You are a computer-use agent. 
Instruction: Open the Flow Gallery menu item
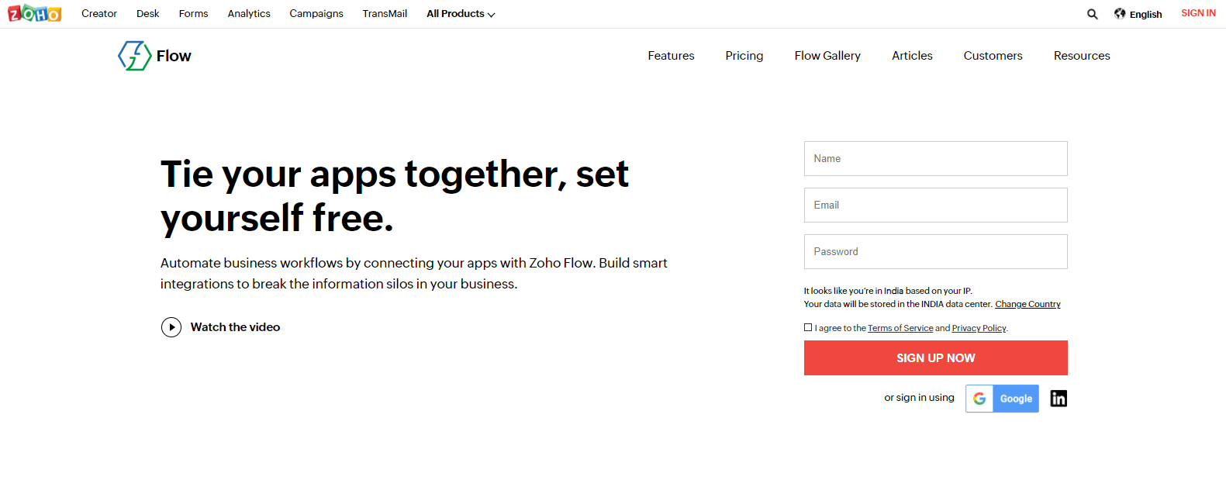(x=827, y=56)
